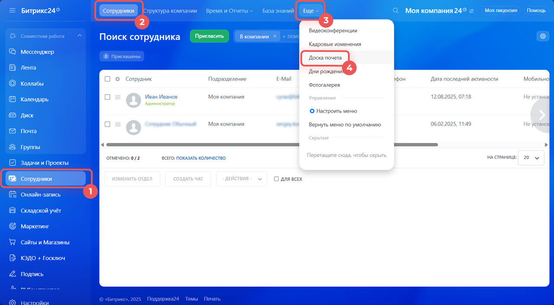Open the Моя лицензия button
The image size is (554, 305).
point(501,10)
